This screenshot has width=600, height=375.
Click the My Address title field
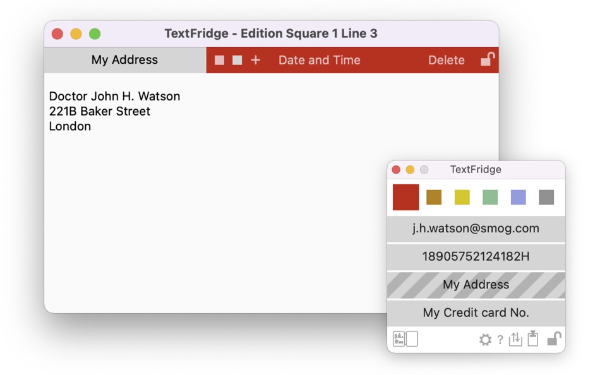pos(125,60)
